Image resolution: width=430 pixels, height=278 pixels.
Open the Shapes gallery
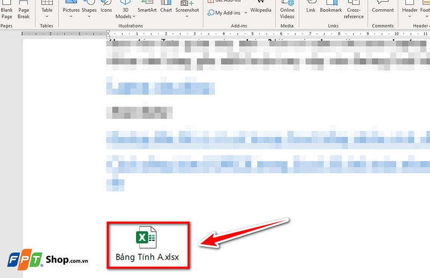coord(89,8)
